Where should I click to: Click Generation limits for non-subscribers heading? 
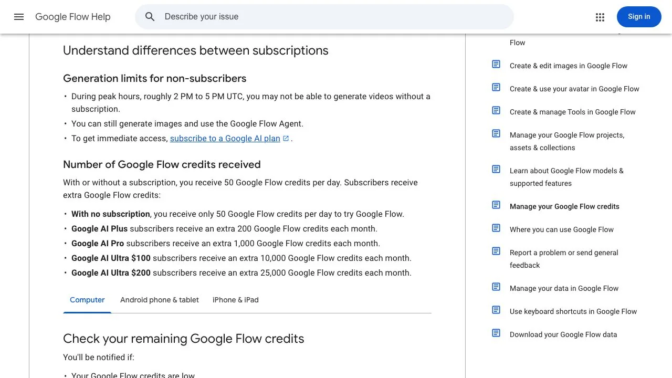coord(155,78)
